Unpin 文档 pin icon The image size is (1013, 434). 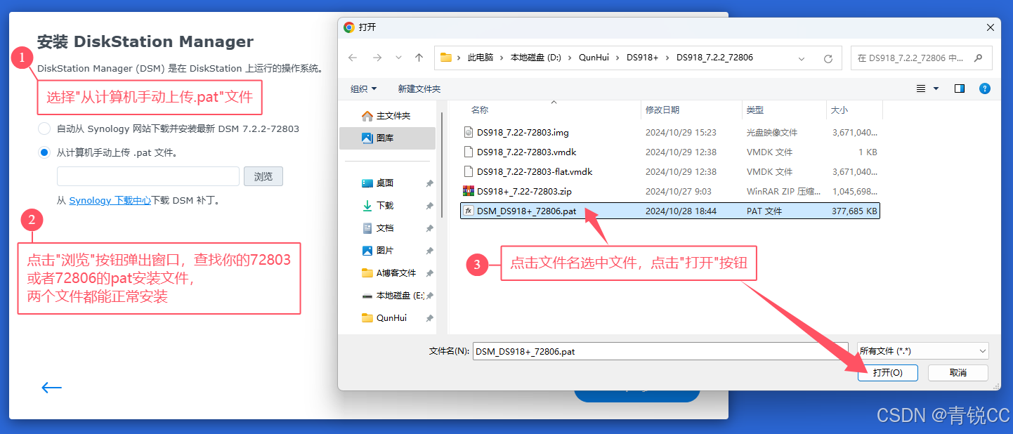pos(429,228)
